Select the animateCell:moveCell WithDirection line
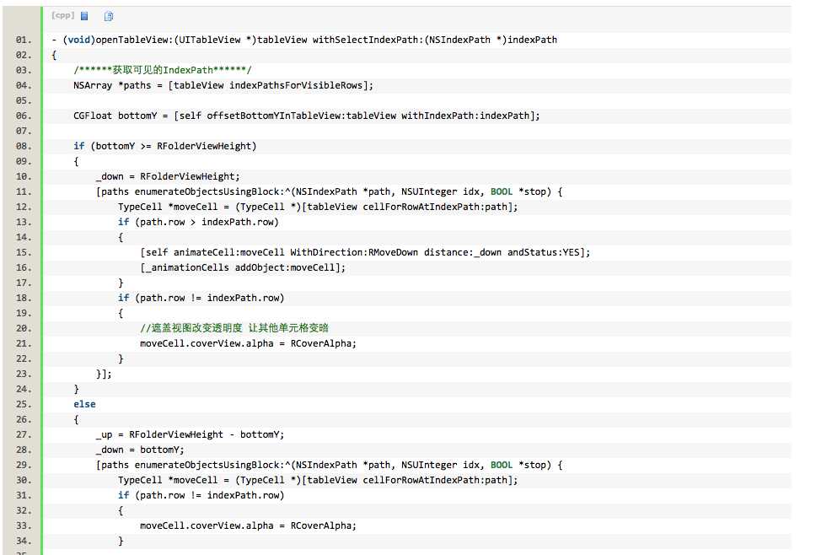Viewport: 816px width, 555px height. [x=365, y=252]
